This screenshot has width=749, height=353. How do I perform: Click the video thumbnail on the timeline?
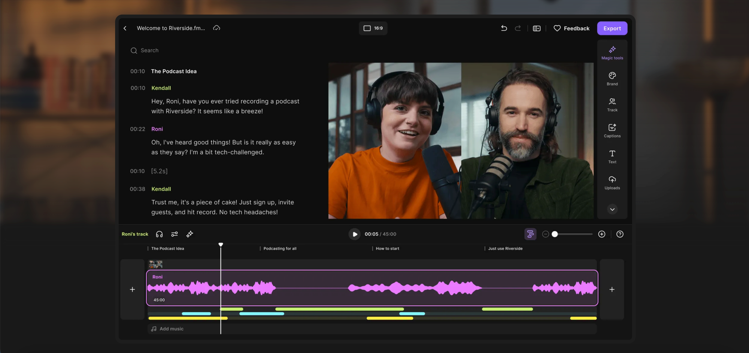155,265
